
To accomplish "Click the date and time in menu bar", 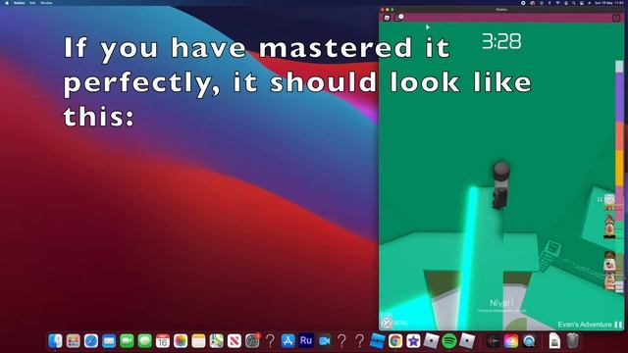I will pos(609,3).
